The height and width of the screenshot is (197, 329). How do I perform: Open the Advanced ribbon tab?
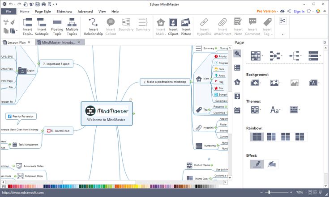85,12
